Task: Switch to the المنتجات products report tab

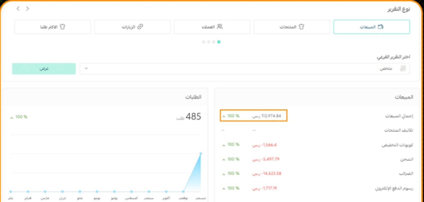Action: 292,27
